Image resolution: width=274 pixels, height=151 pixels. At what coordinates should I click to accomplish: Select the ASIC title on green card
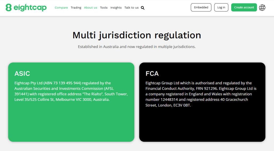(22, 74)
